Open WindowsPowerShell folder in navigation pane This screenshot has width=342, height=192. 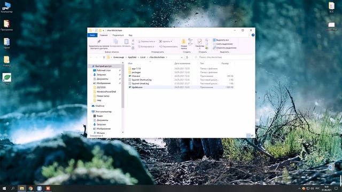(x=106, y=92)
